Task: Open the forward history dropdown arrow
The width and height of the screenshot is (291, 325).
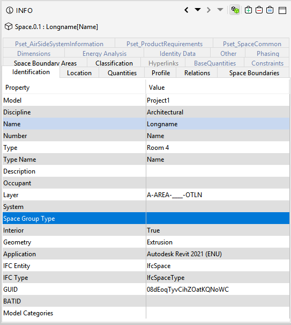Action: click(x=220, y=10)
